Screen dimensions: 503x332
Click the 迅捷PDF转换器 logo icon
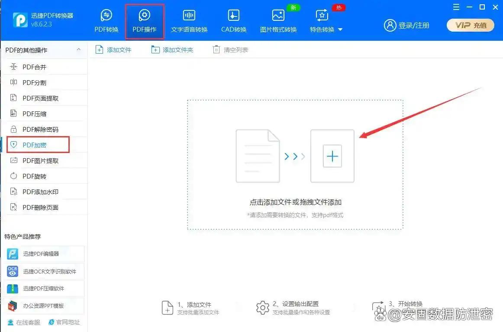tap(20, 20)
